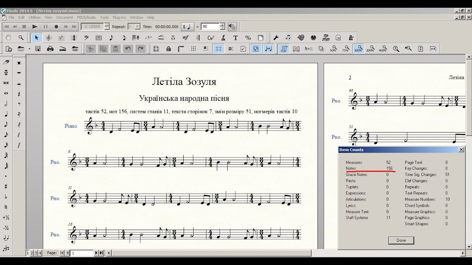Open the Repeat count dropdown
The width and height of the screenshot is (472, 265).
click(x=138, y=26)
